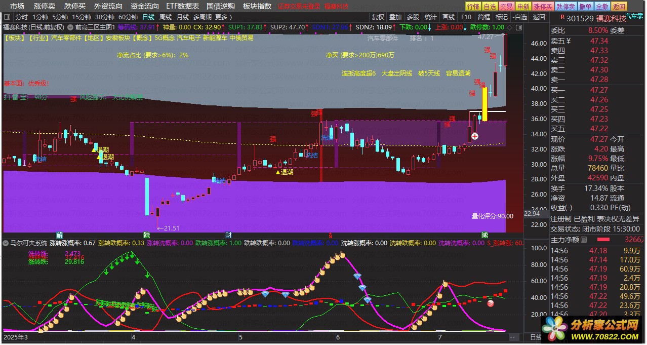The image size is (647, 345).
Task: Open the 国债逆购 menu
Action: point(221,6)
